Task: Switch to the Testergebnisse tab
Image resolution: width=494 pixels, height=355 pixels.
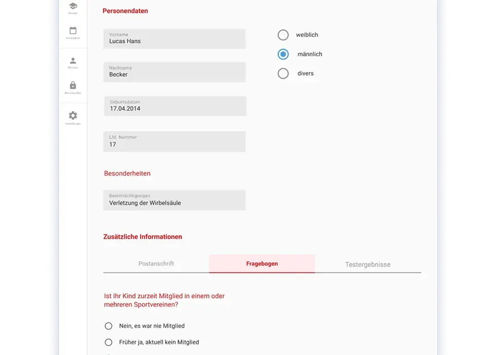Action: tap(367, 264)
